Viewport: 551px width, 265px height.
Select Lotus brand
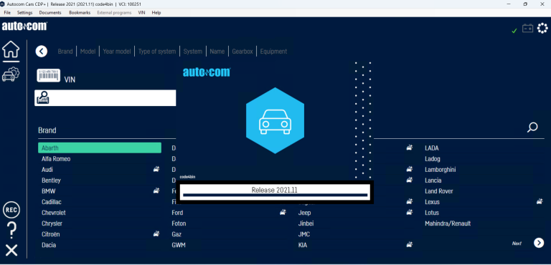tap(431, 212)
